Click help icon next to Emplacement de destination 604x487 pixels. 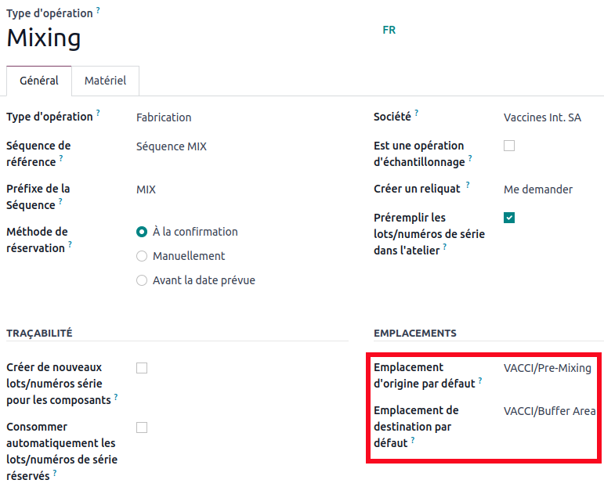pyautogui.click(x=413, y=439)
